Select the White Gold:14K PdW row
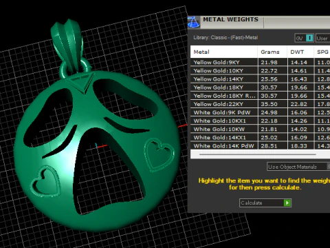Screen dimensions: 330x248 click(x=260, y=146)
